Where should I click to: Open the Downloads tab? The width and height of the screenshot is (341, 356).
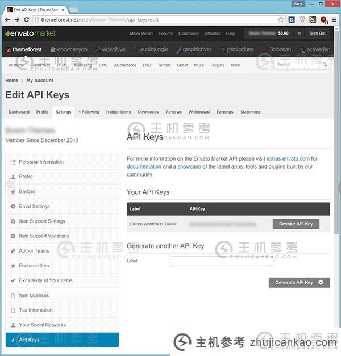(148, 112)
